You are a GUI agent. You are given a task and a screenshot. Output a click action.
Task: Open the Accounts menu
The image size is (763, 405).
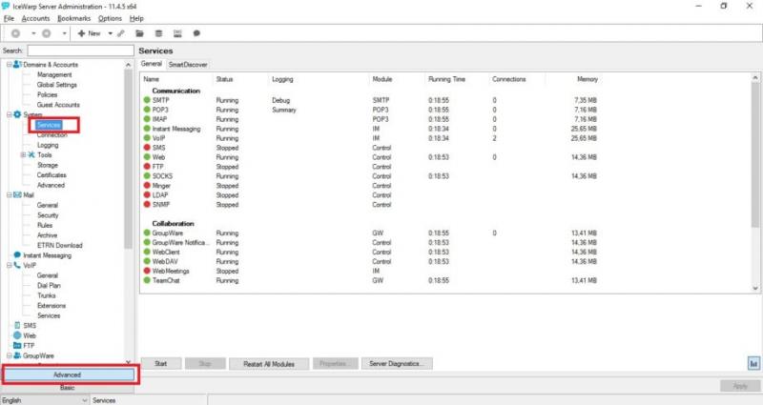coord(35,18)
